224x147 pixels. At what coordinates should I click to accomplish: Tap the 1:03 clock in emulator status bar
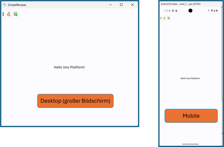pyautogui.click(x=166, y=10)
